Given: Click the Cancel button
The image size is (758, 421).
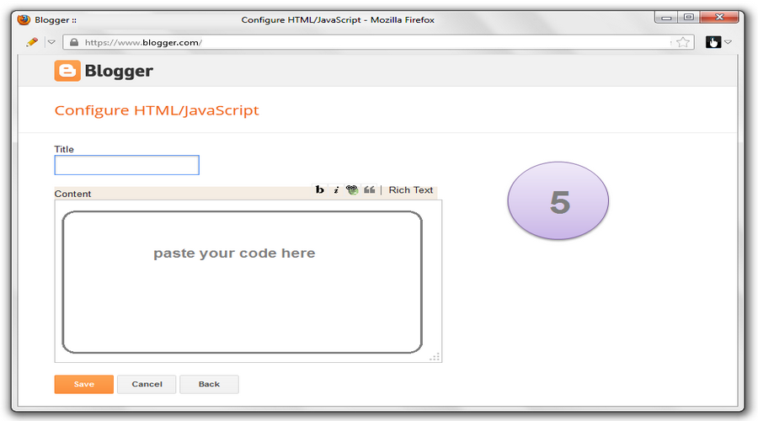Looking at the screenshot, I should click(x=147, y=384).
